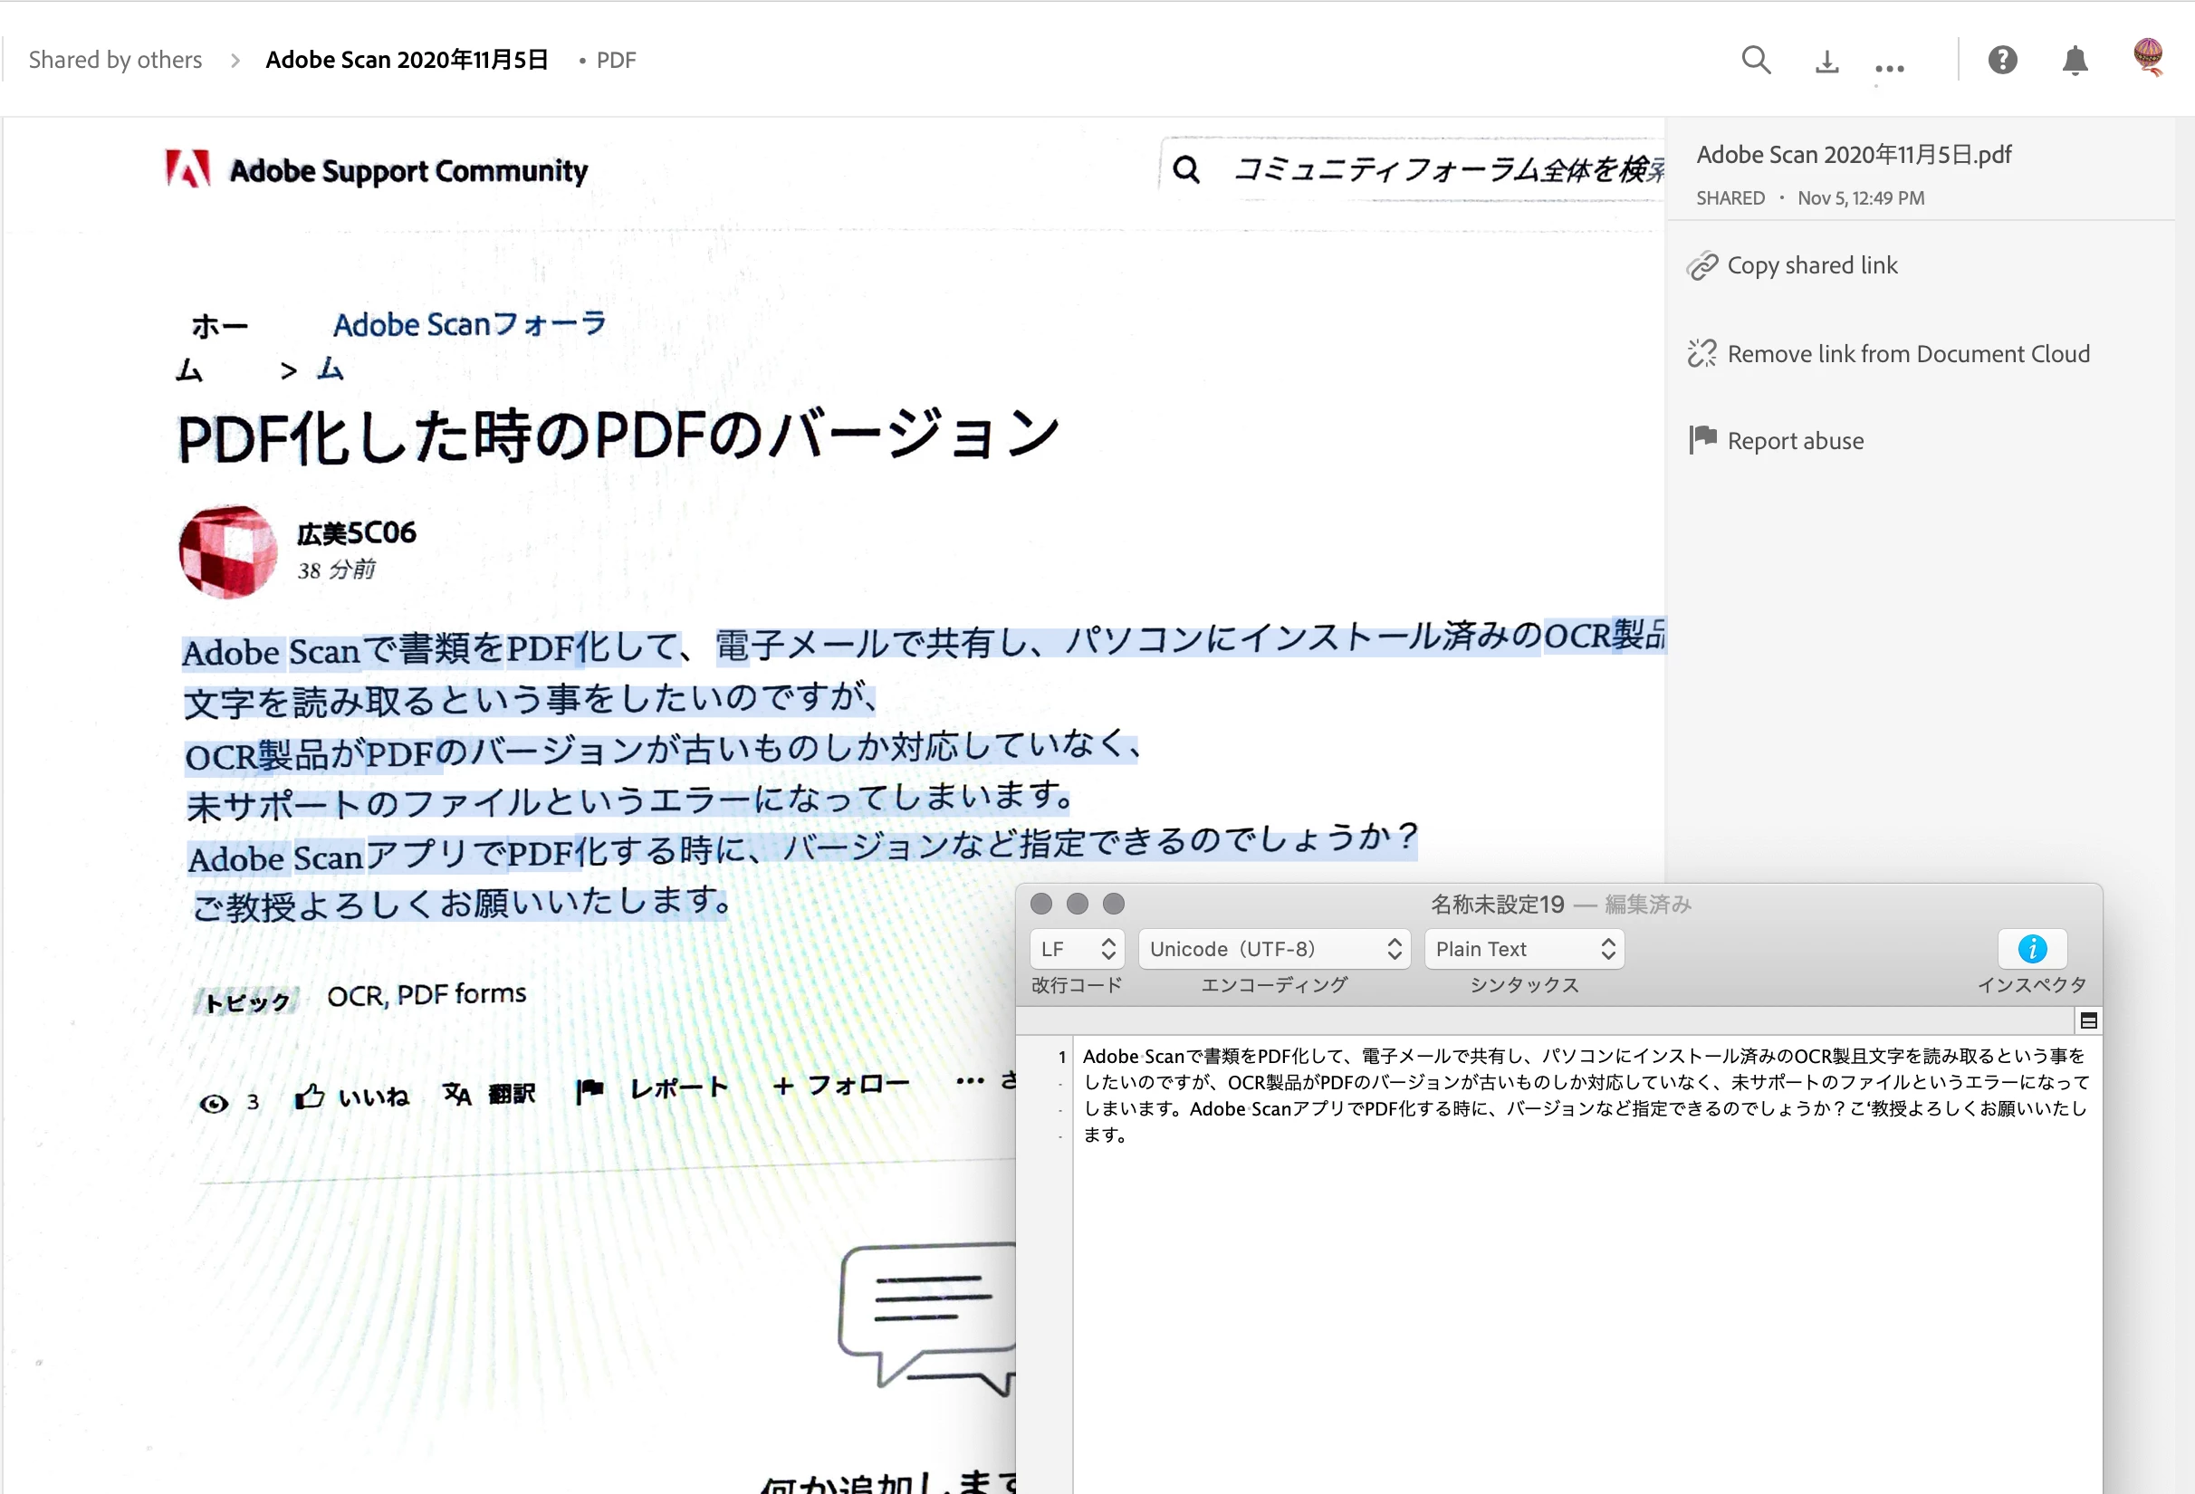Select Remove link from Document Cloud
Image resolution: width=2195 pixels, height=1494 pixels.
(1907, 354)
